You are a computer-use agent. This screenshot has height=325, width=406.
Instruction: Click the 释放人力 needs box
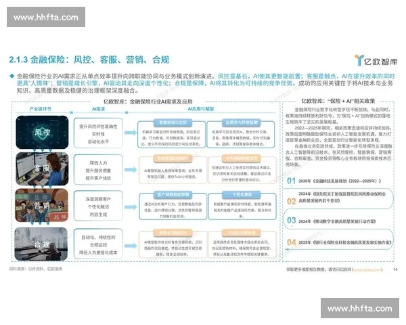(98, 169)
